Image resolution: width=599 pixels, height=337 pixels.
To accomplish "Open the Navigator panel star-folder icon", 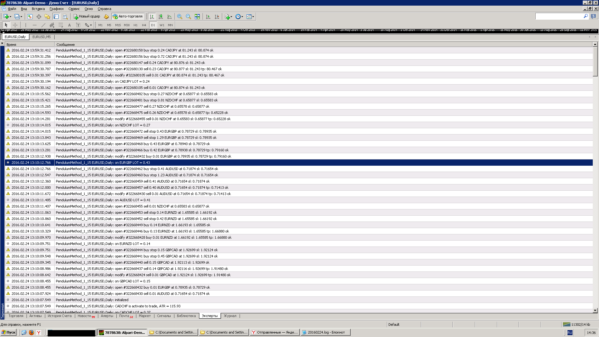I will (47, 17).
